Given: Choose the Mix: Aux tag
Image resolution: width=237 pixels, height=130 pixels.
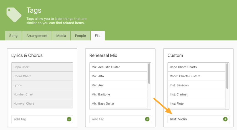Looking at the screenshot, I should (119, 85).
